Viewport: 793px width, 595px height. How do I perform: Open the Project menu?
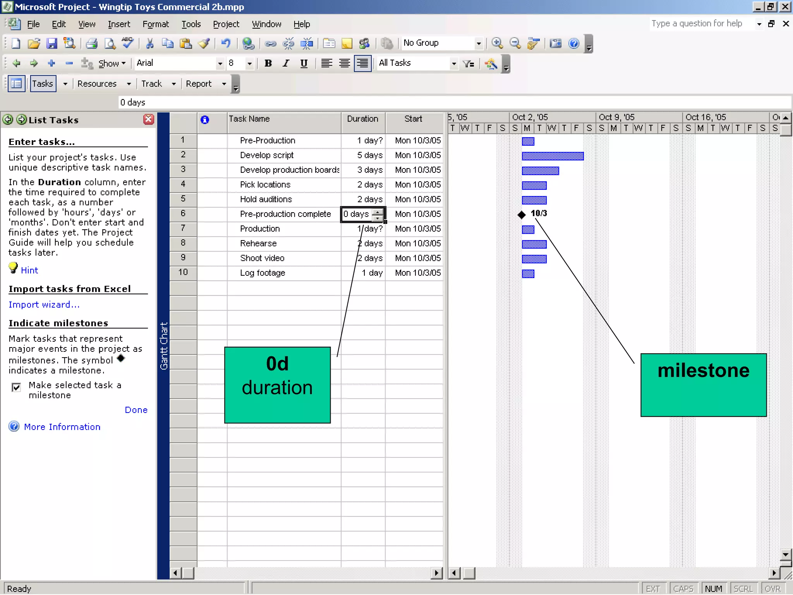click(x=226, y=24)
